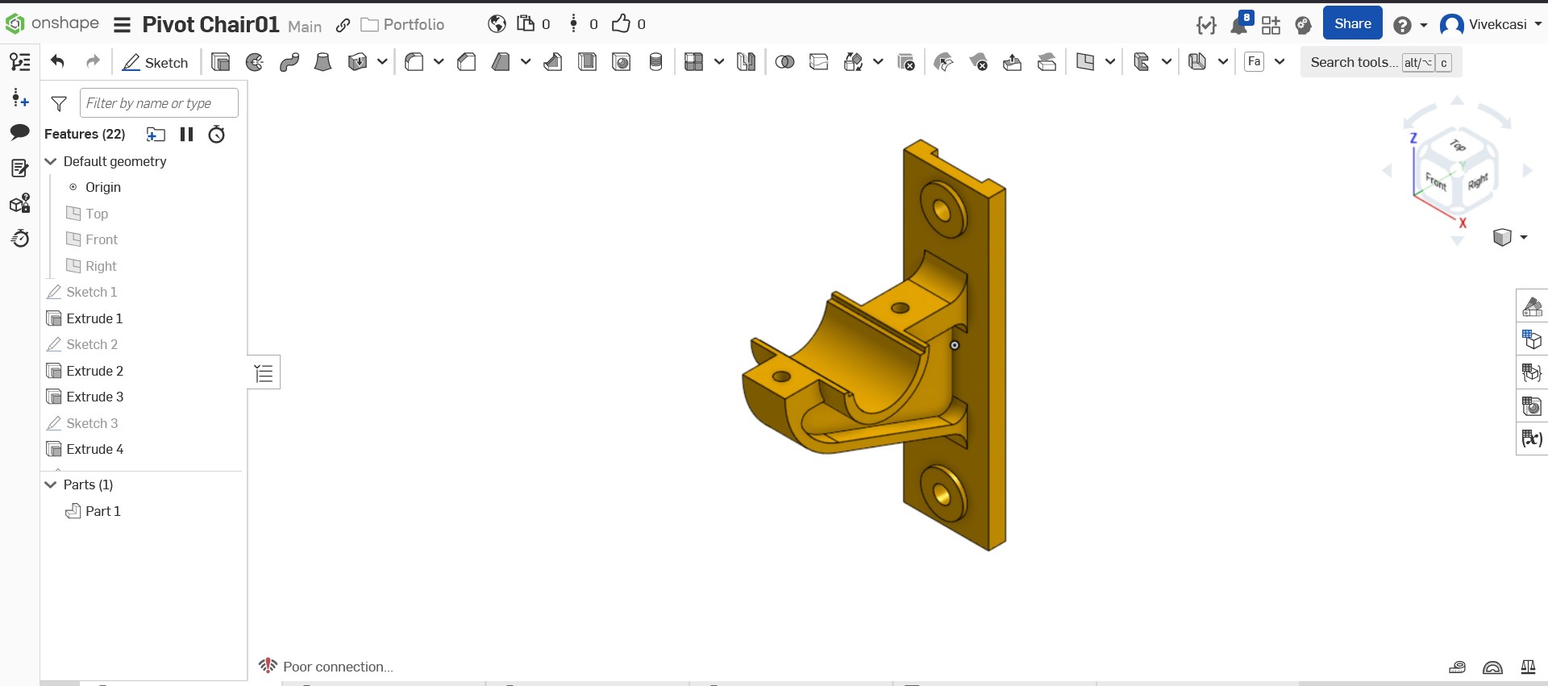Image resolution: width=1548 pixels, height=686 pixels.
Task: Open the variable table icon on right edge
Action: [1532, 439]
